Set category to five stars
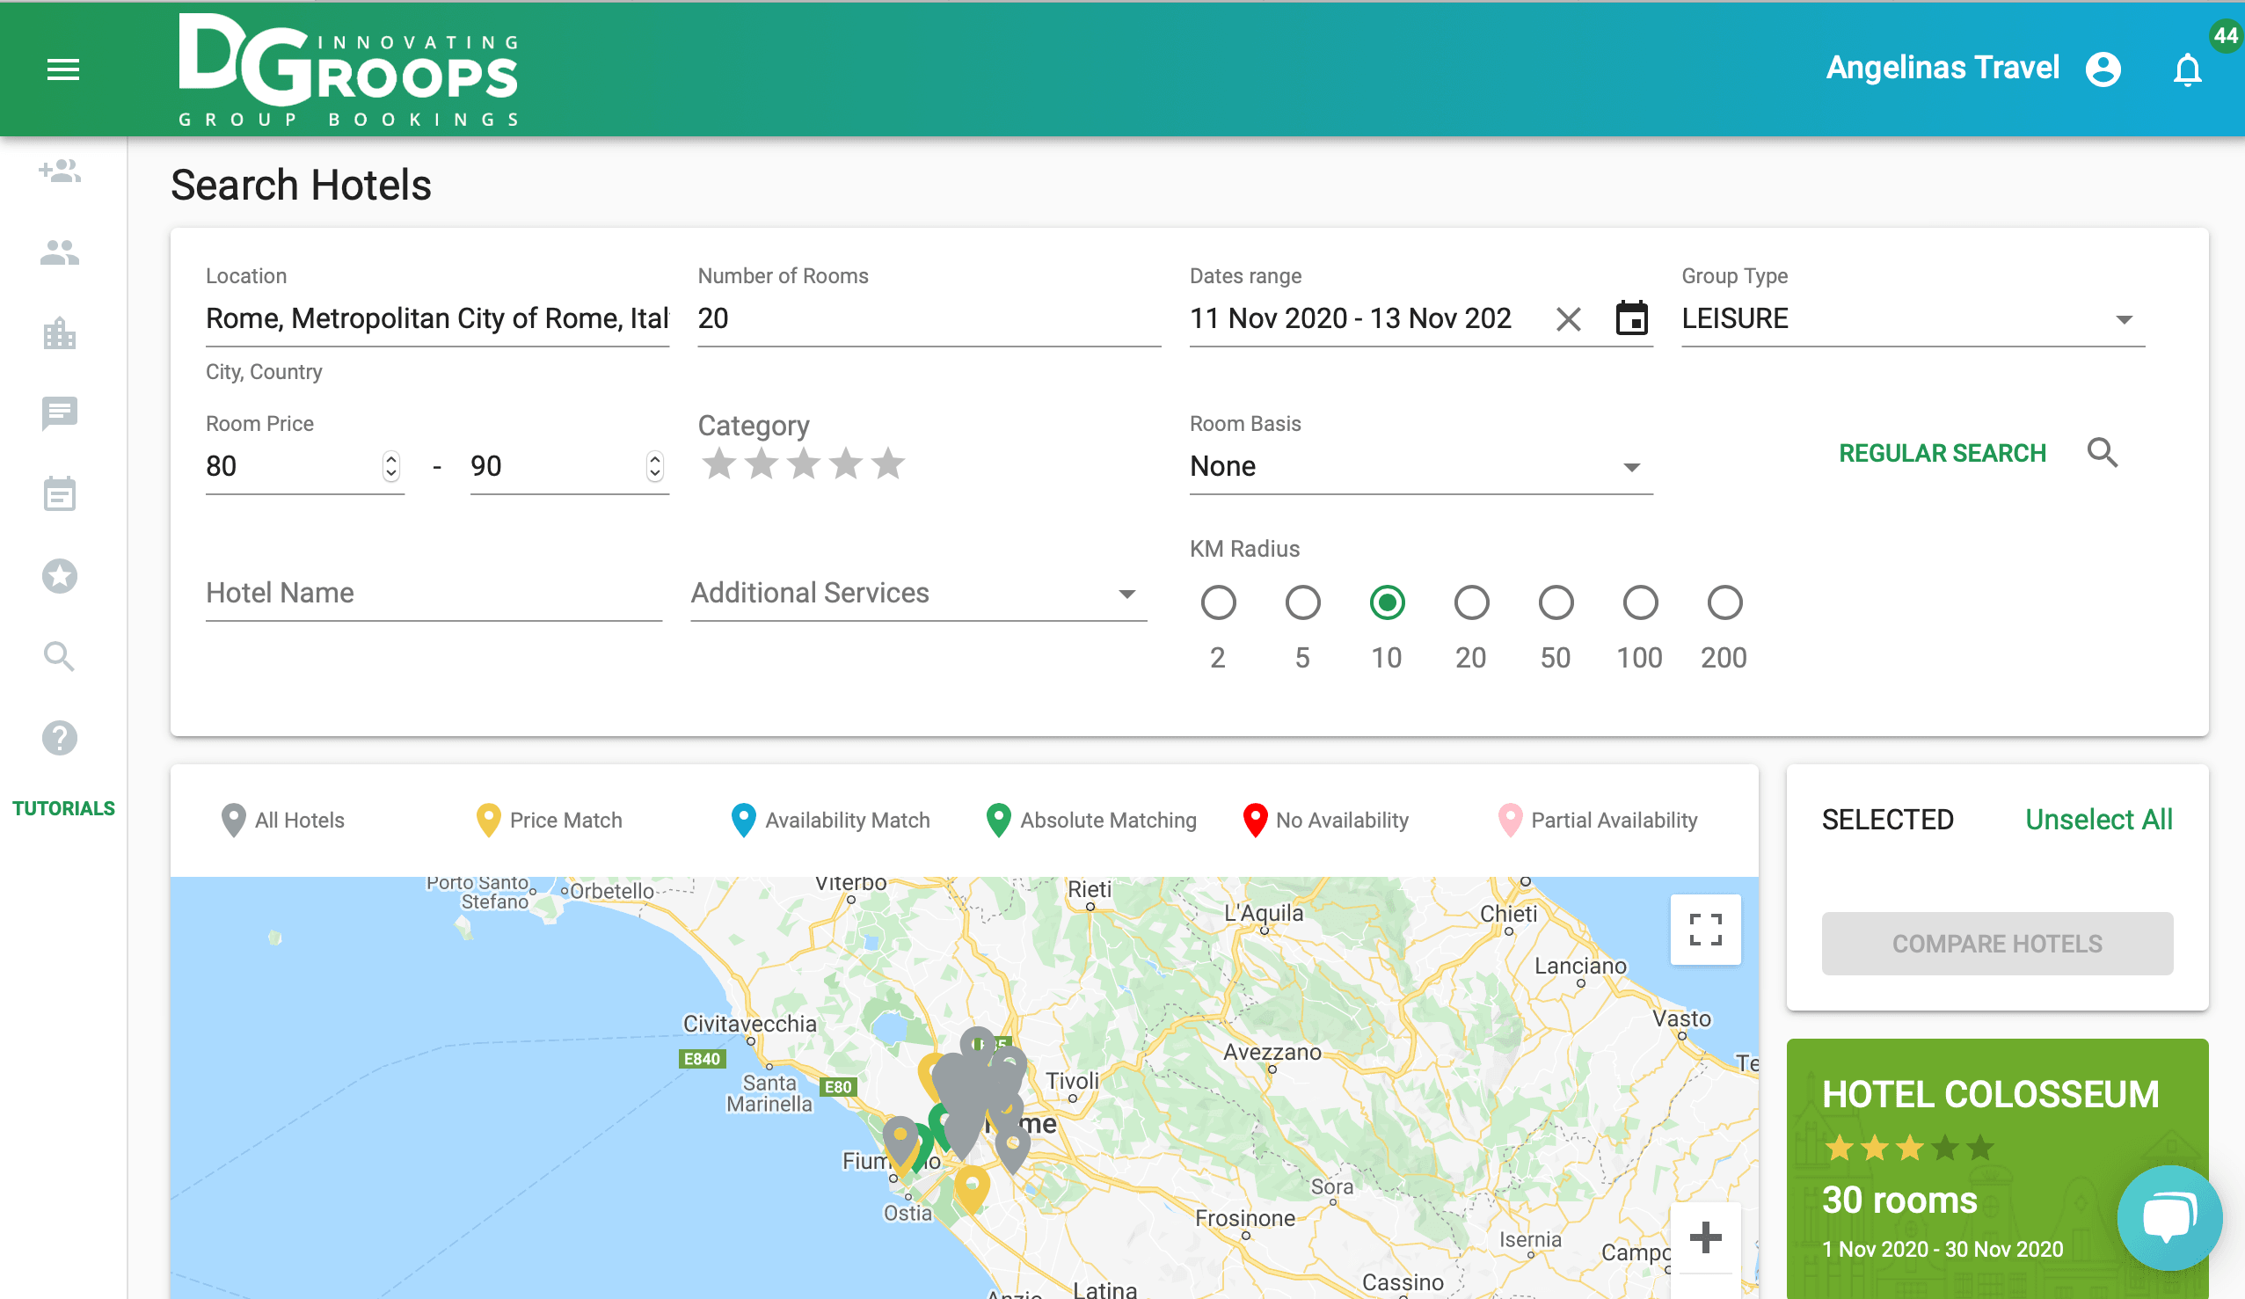The height and width of the screenshot is (1299, 2245). [x=888, y=464]
